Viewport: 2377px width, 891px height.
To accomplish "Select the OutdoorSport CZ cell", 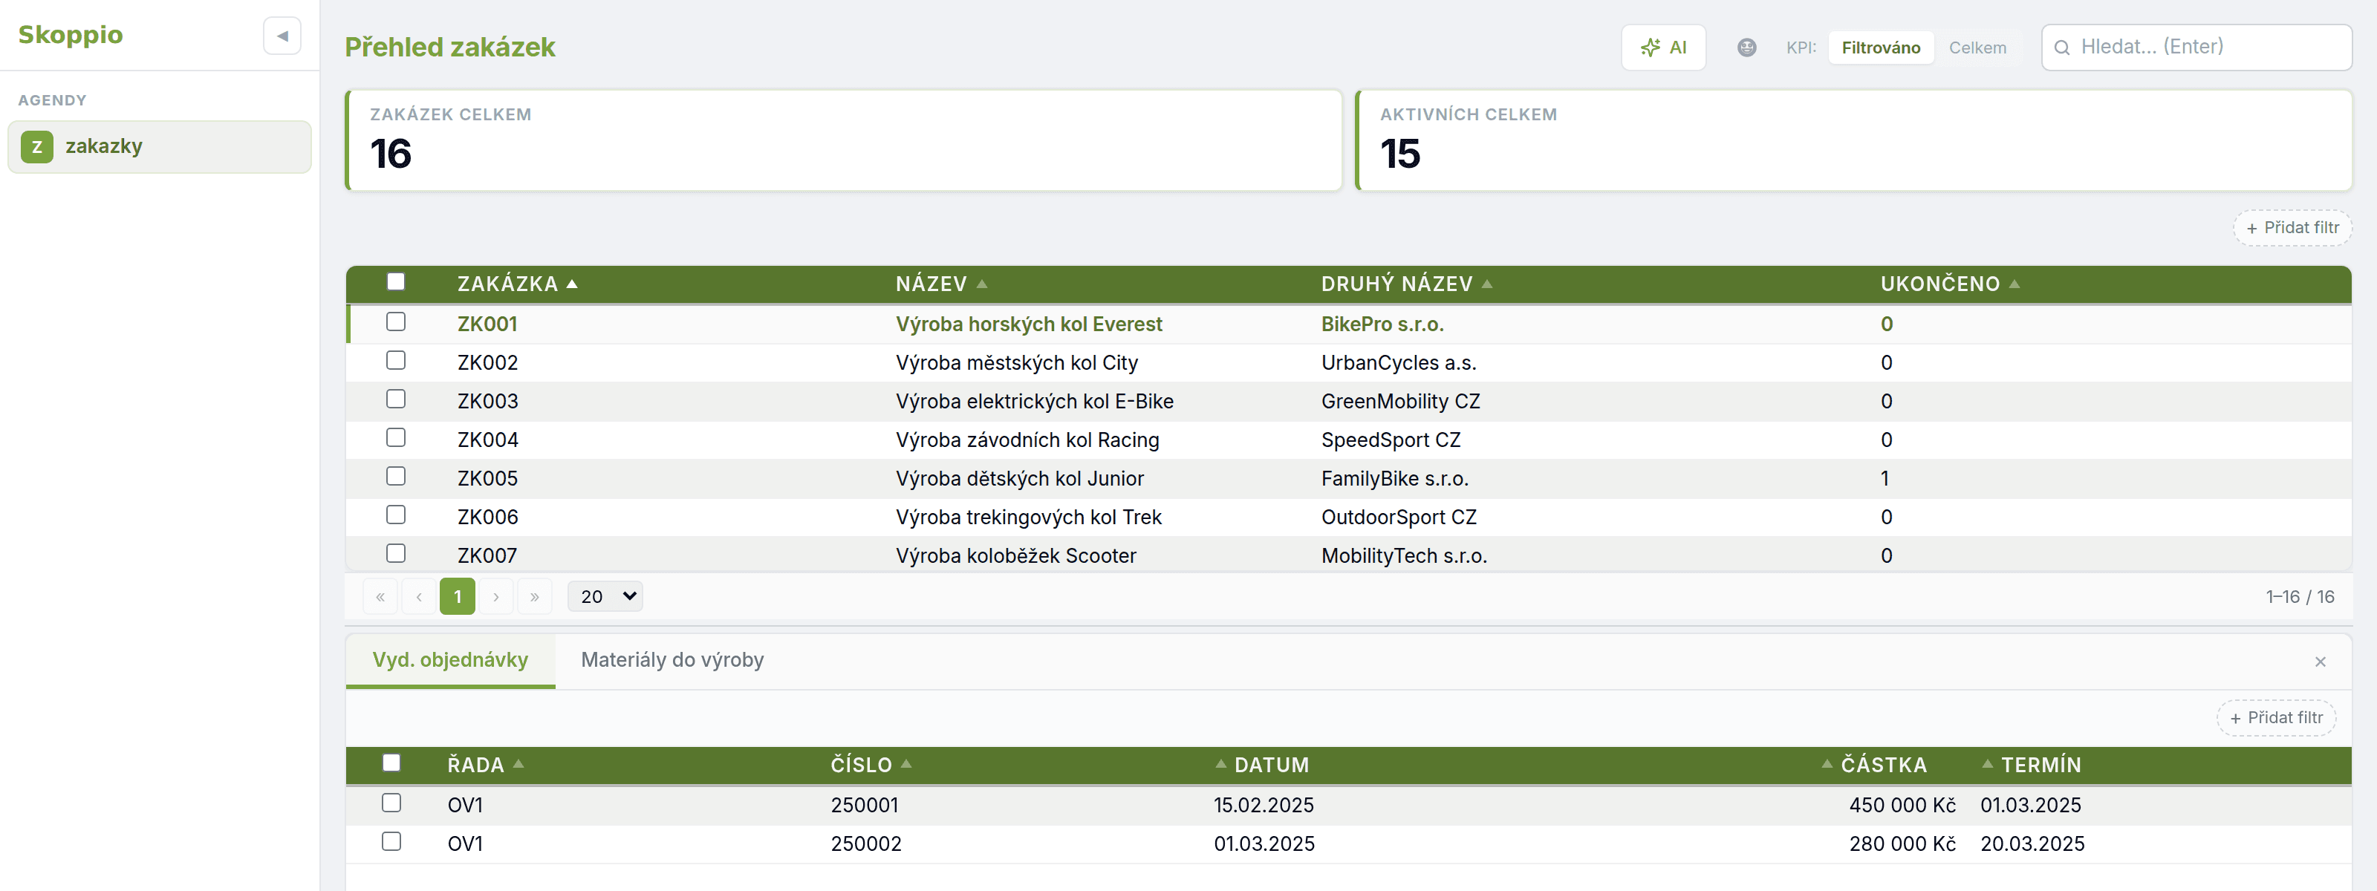I will (x=1399, y=518).
